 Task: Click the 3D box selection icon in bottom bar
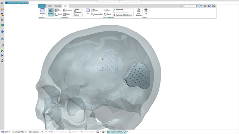click(x=97, y=132)
